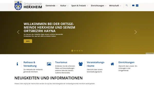The width and height of the screenshot is (154, 96).
Task: Select the first slider dot
Action: (72, 51)
